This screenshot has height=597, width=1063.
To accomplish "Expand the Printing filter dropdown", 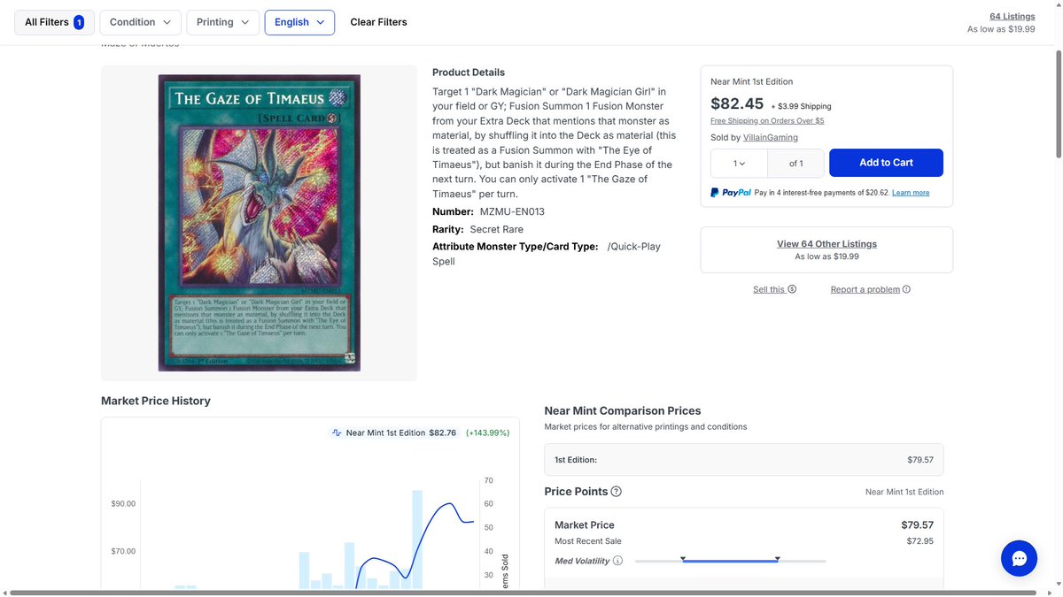I will (223, 22).
